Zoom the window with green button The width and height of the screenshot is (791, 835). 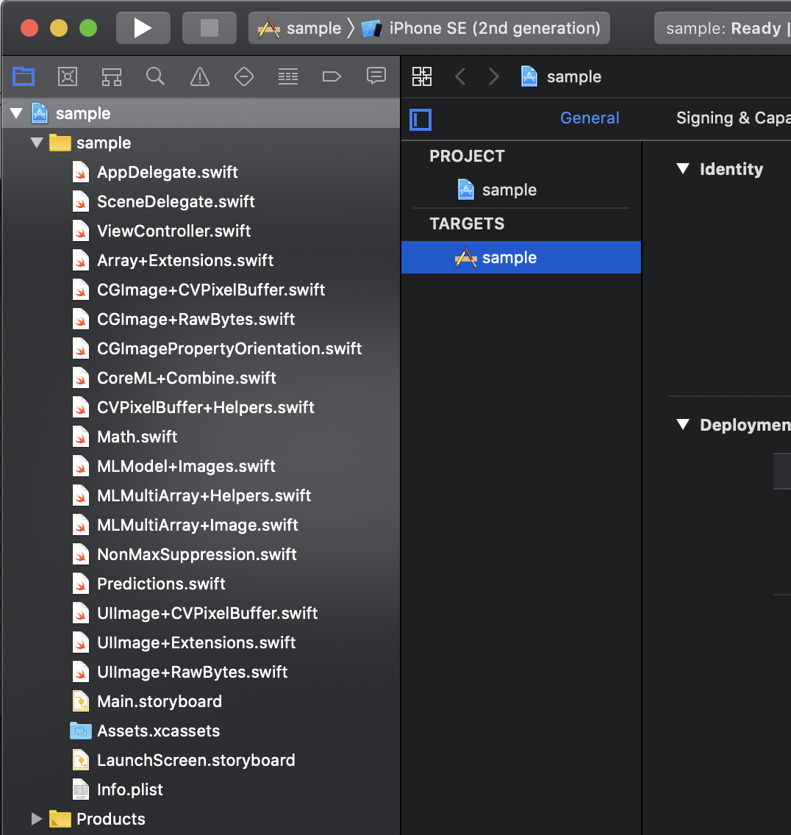(x=88, y=28)
